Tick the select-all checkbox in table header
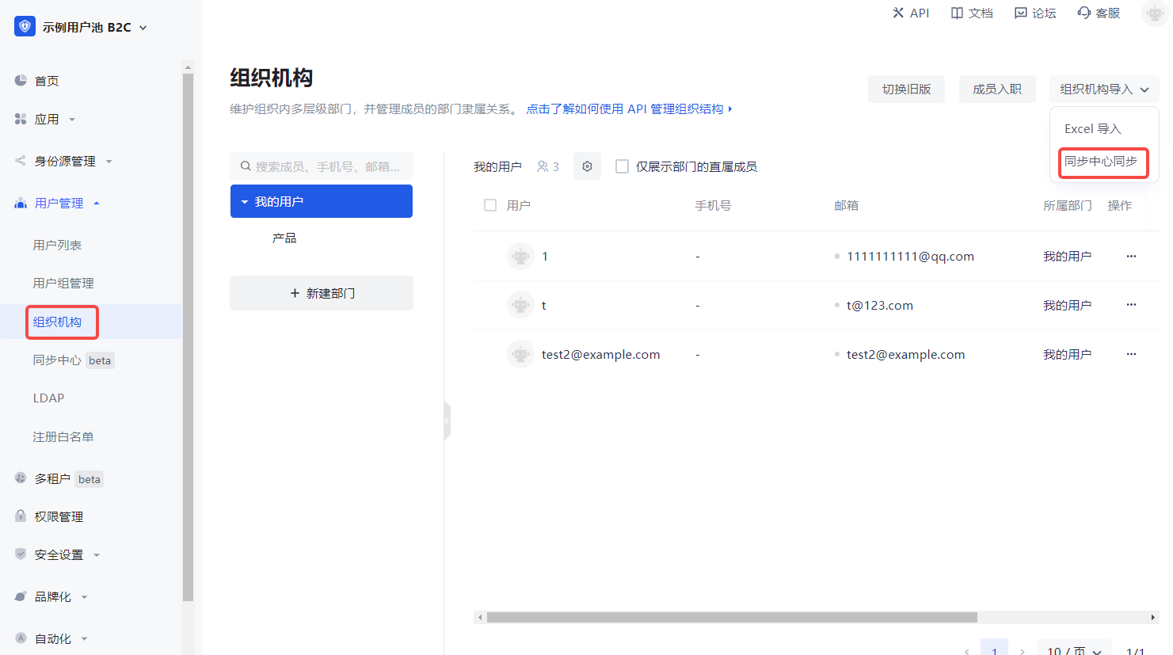The height and width of the screenshot is (655, 1173). click(490, 205)
